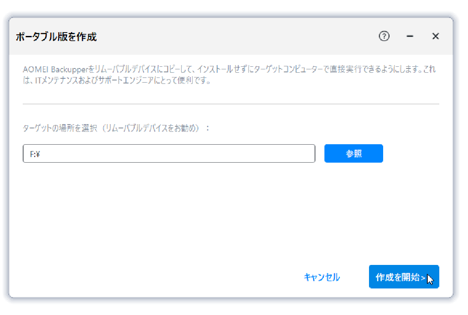Image resolution: width=468 pixels, height=315 pixels.
Task: Click the arrow on the 作成を開始 button
Action: coord(423,278)
